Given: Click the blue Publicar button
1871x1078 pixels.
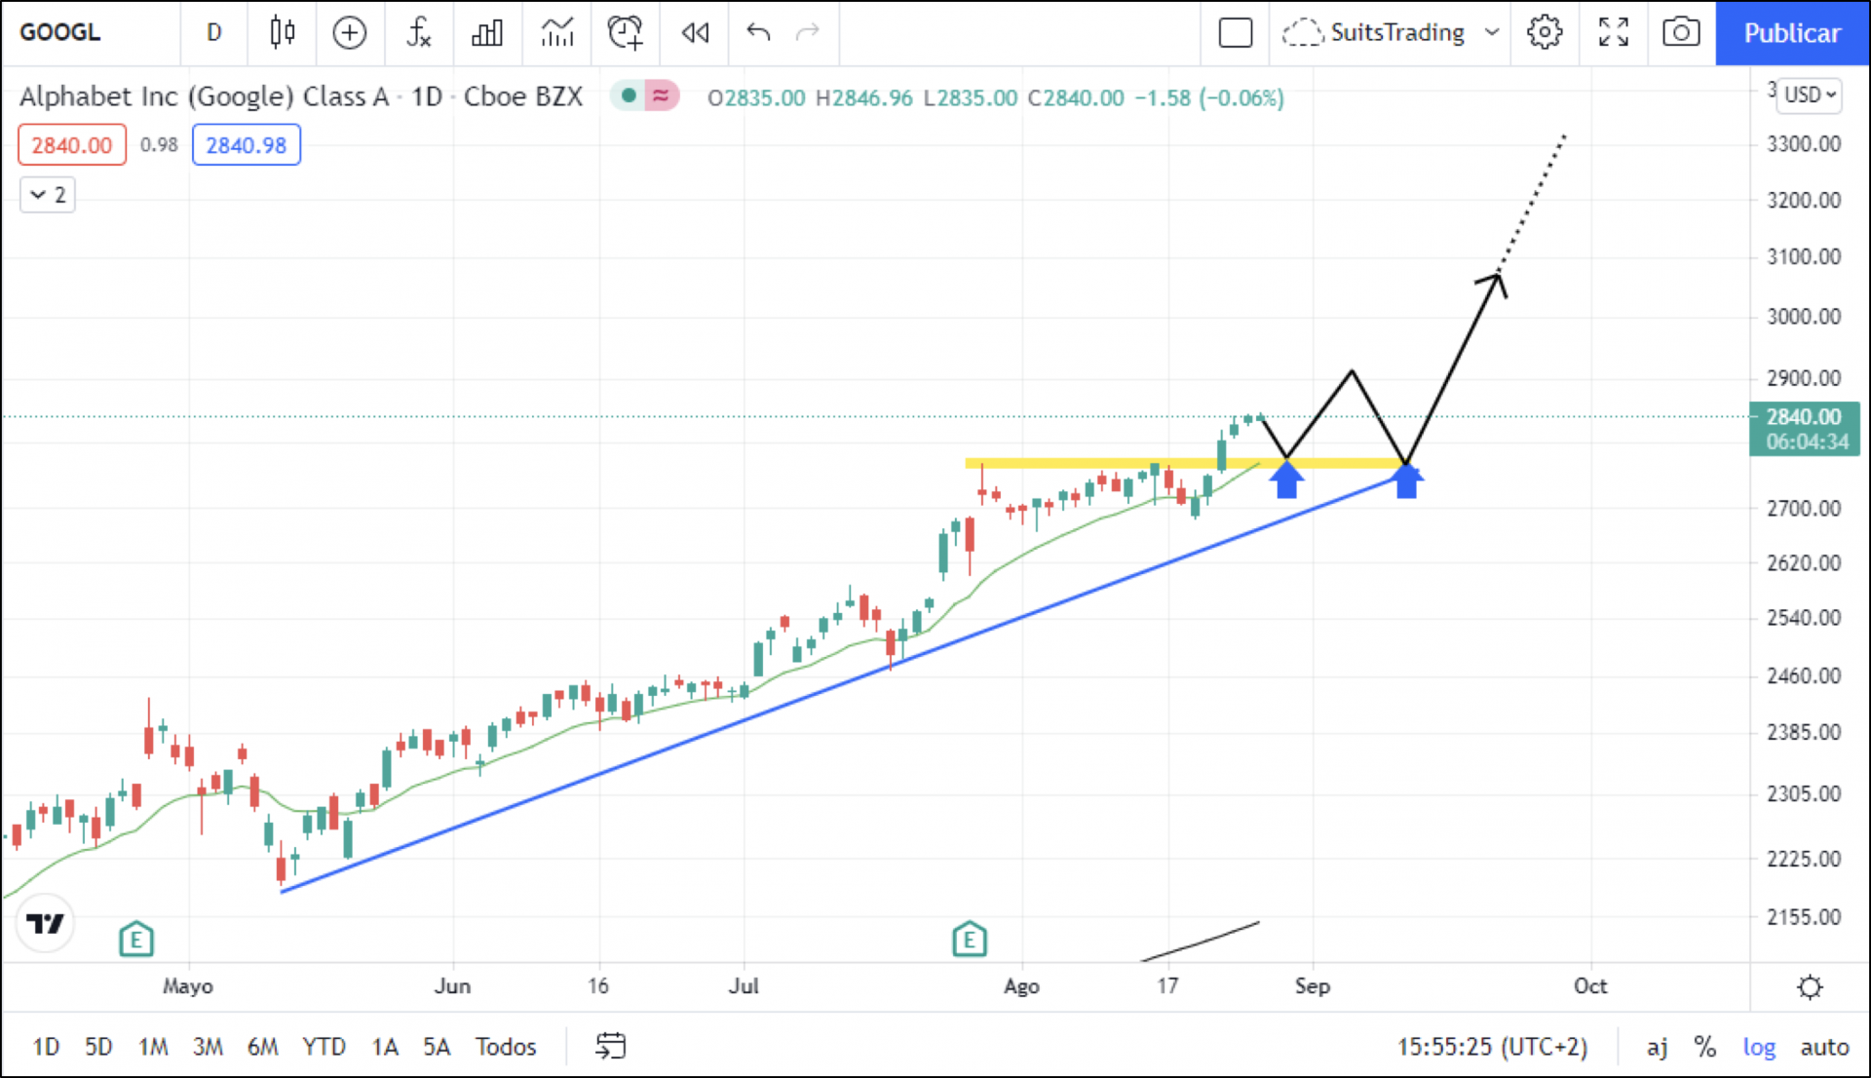Looking at the screenshot, I should (1791, 32).
